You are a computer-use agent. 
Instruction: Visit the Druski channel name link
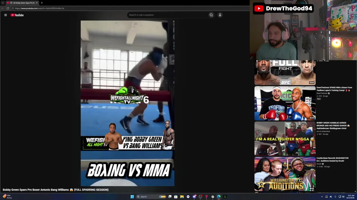[319, 164]
